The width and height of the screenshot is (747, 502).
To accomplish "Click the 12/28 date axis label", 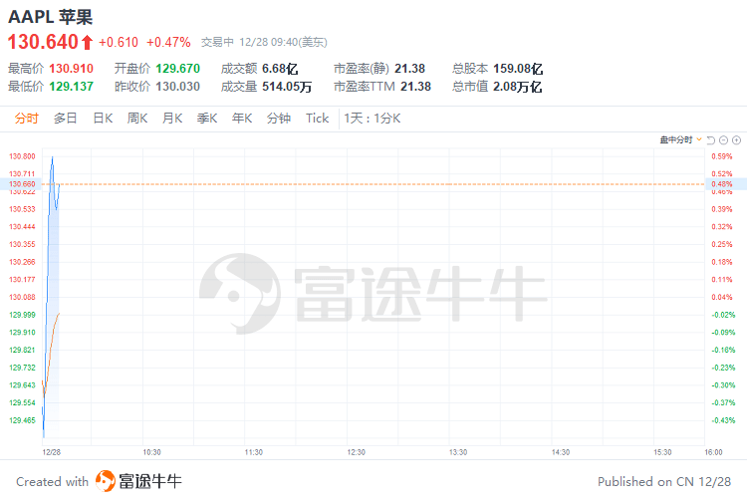I will click(x=51, y=452).
